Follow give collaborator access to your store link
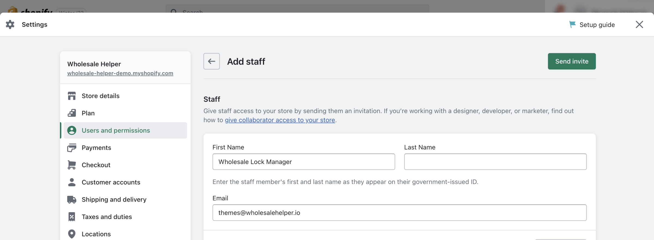The image size is (654, 240). tap(280, 120)
